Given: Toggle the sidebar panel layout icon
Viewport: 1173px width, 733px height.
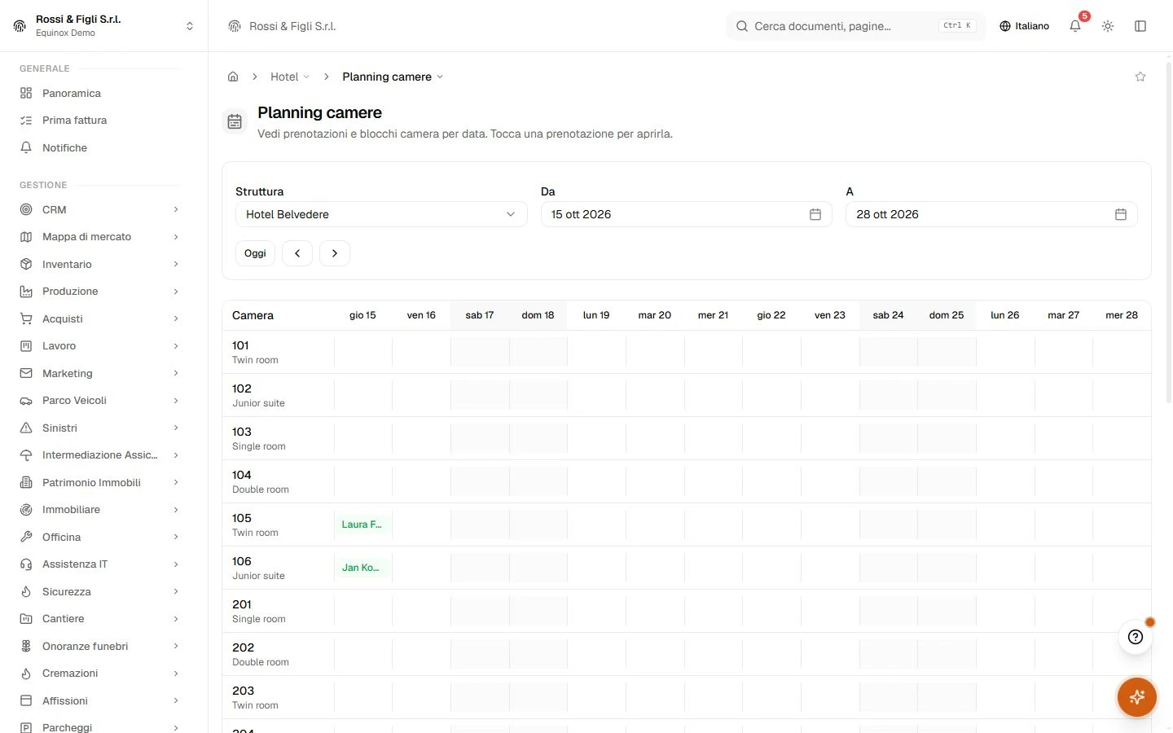Looking at the screenshot, I should (x=1140, y=26).
